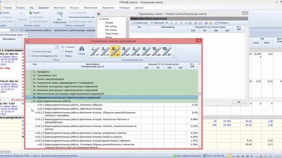Click the yellow highlighted status bar icon
Viewport: 282px width, 158px height.
coord(229,156)
